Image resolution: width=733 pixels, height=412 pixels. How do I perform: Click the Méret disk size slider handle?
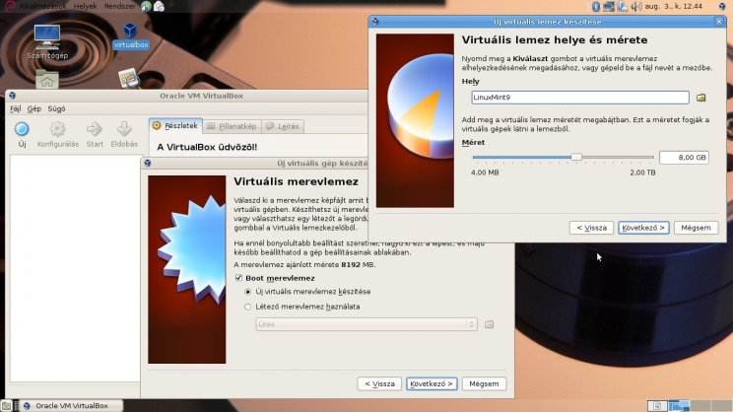point(576,157)
